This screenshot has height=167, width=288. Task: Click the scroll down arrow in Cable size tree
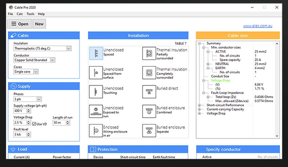[277, 136]
